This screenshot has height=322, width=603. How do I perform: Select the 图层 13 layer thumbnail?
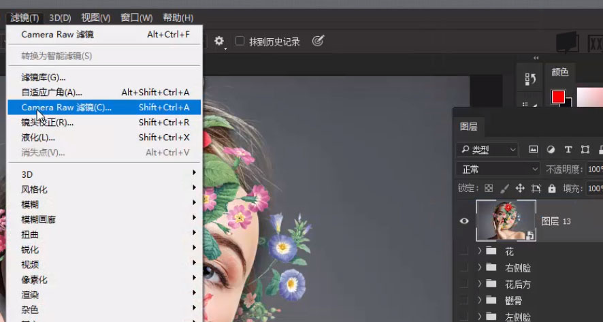[x=506, y=221]
